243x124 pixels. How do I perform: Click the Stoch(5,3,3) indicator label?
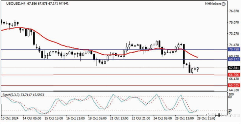pyautogui.click(x=11, y=95)
